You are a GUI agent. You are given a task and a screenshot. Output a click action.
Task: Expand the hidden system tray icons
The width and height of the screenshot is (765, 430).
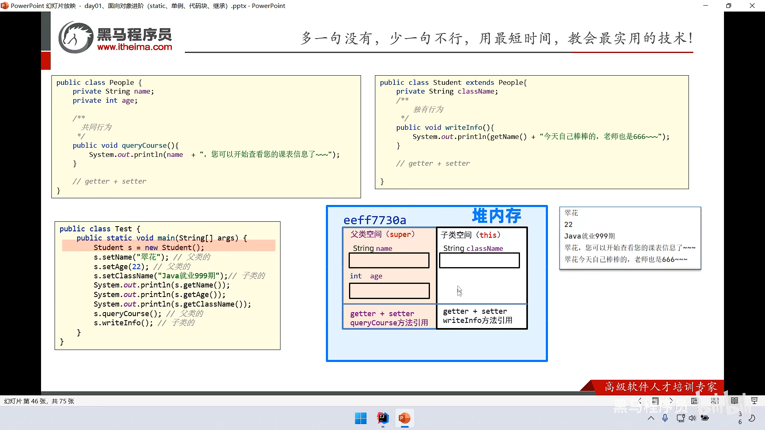651,418
